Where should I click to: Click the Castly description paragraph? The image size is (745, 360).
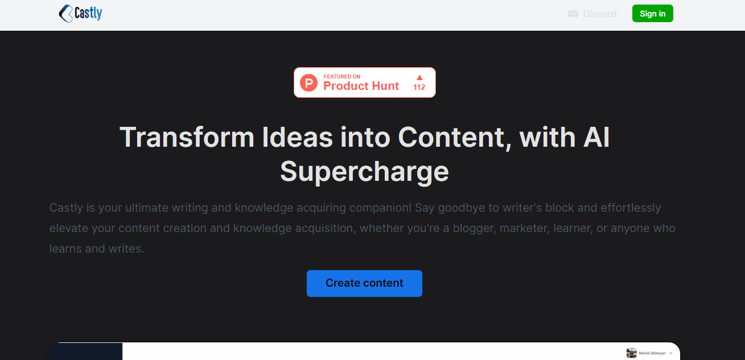click(363, 228)
